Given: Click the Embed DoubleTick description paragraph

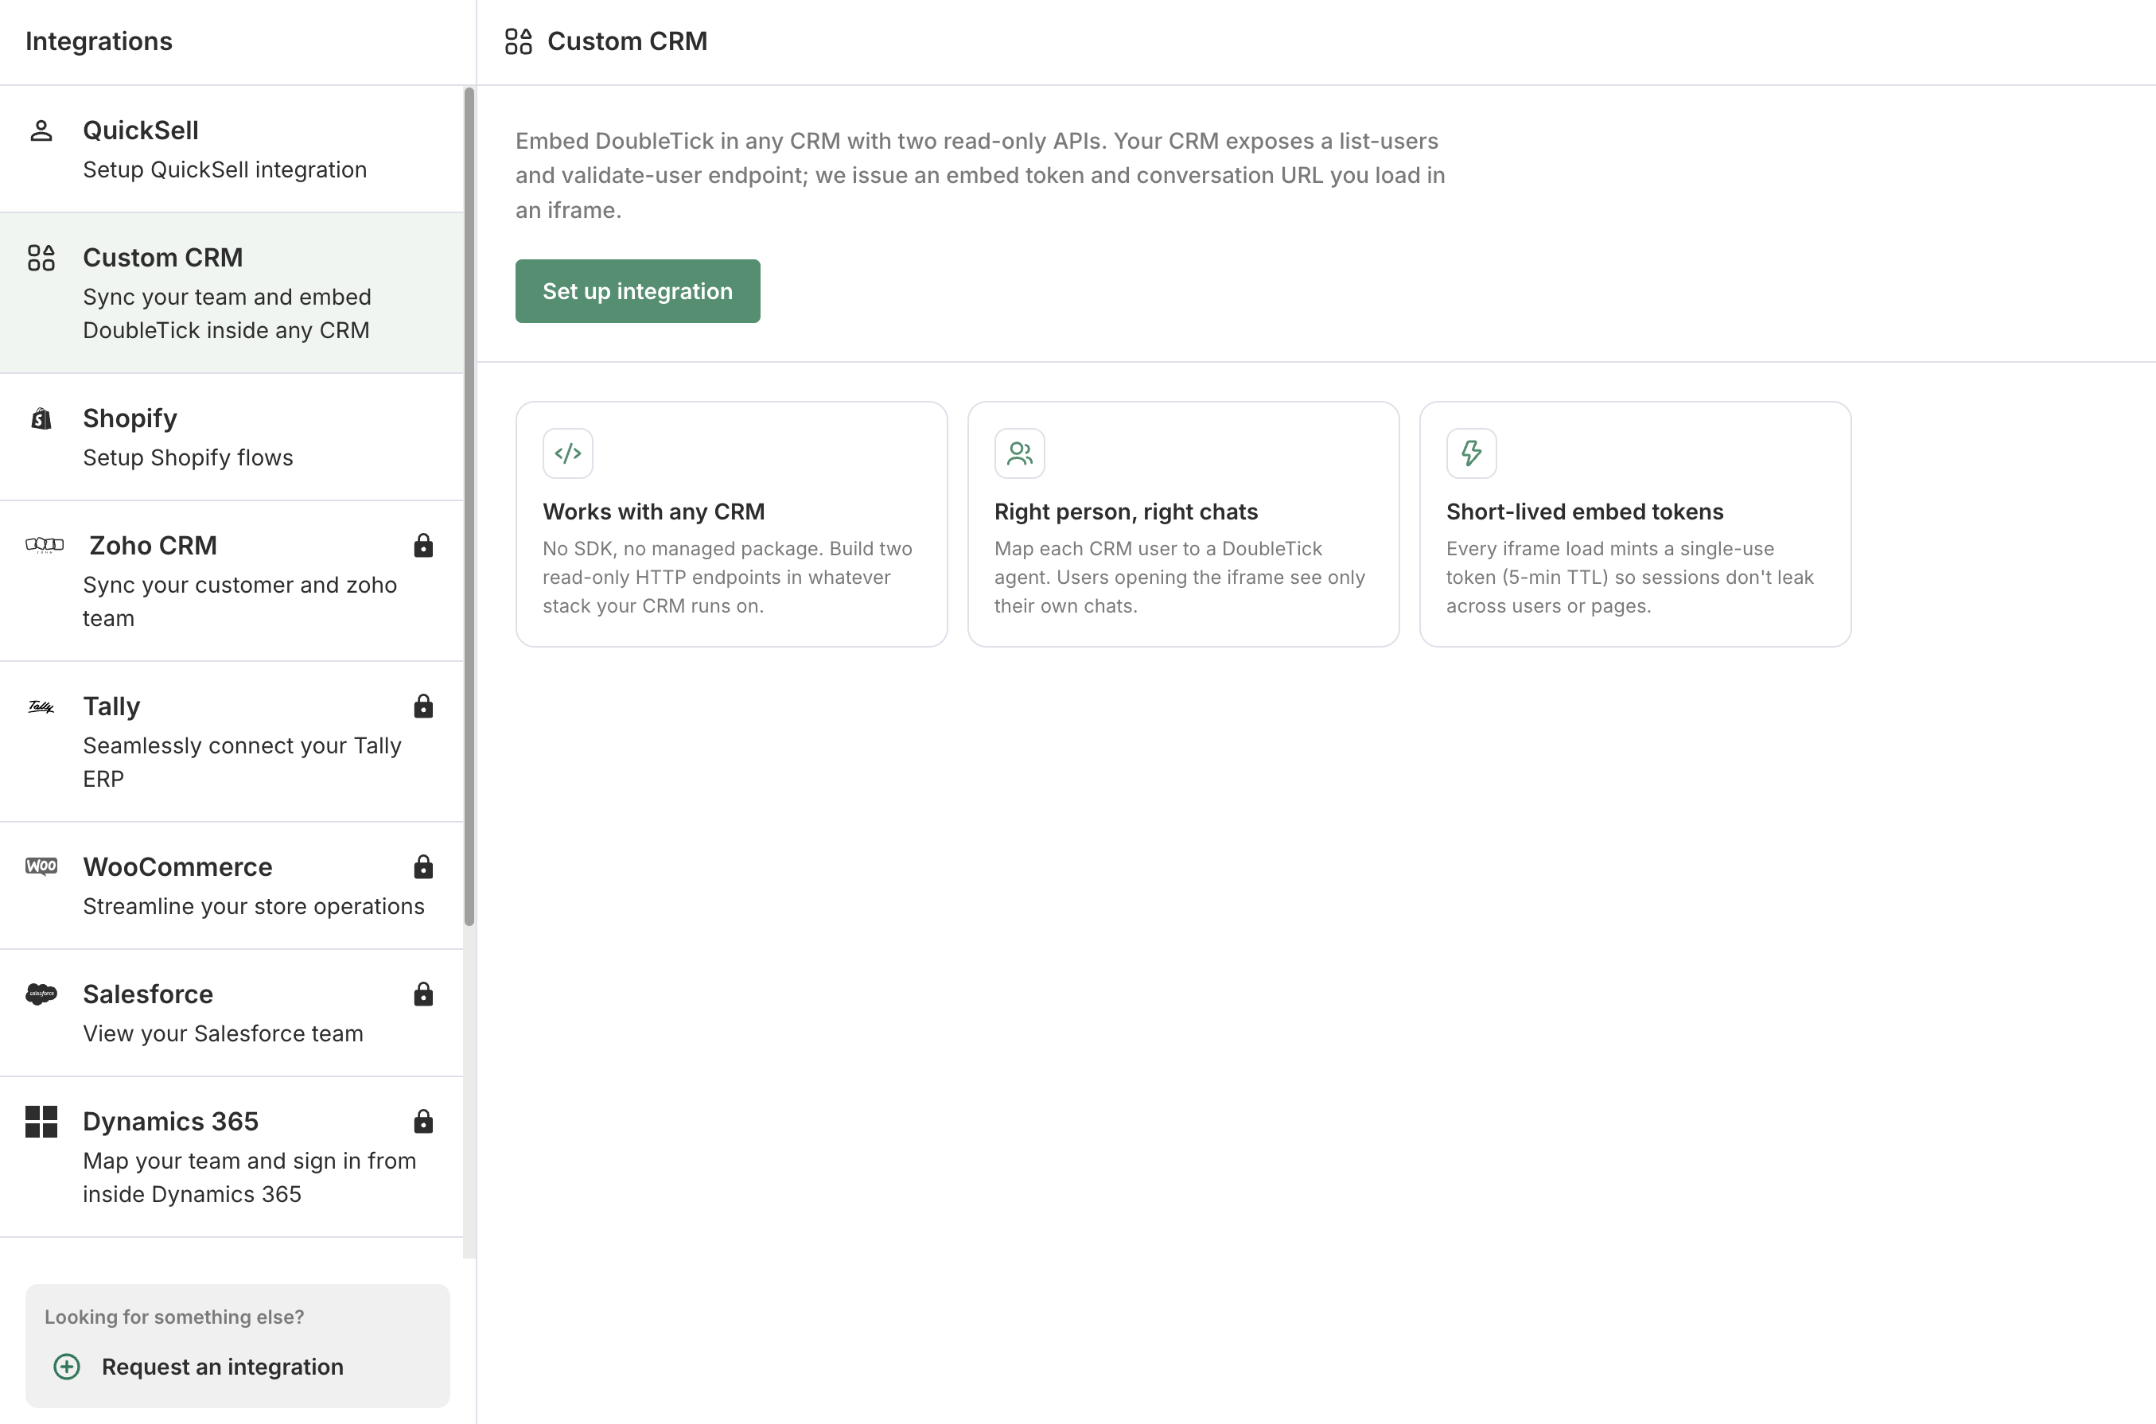Looking at the screenshot, I should point(981,175).
